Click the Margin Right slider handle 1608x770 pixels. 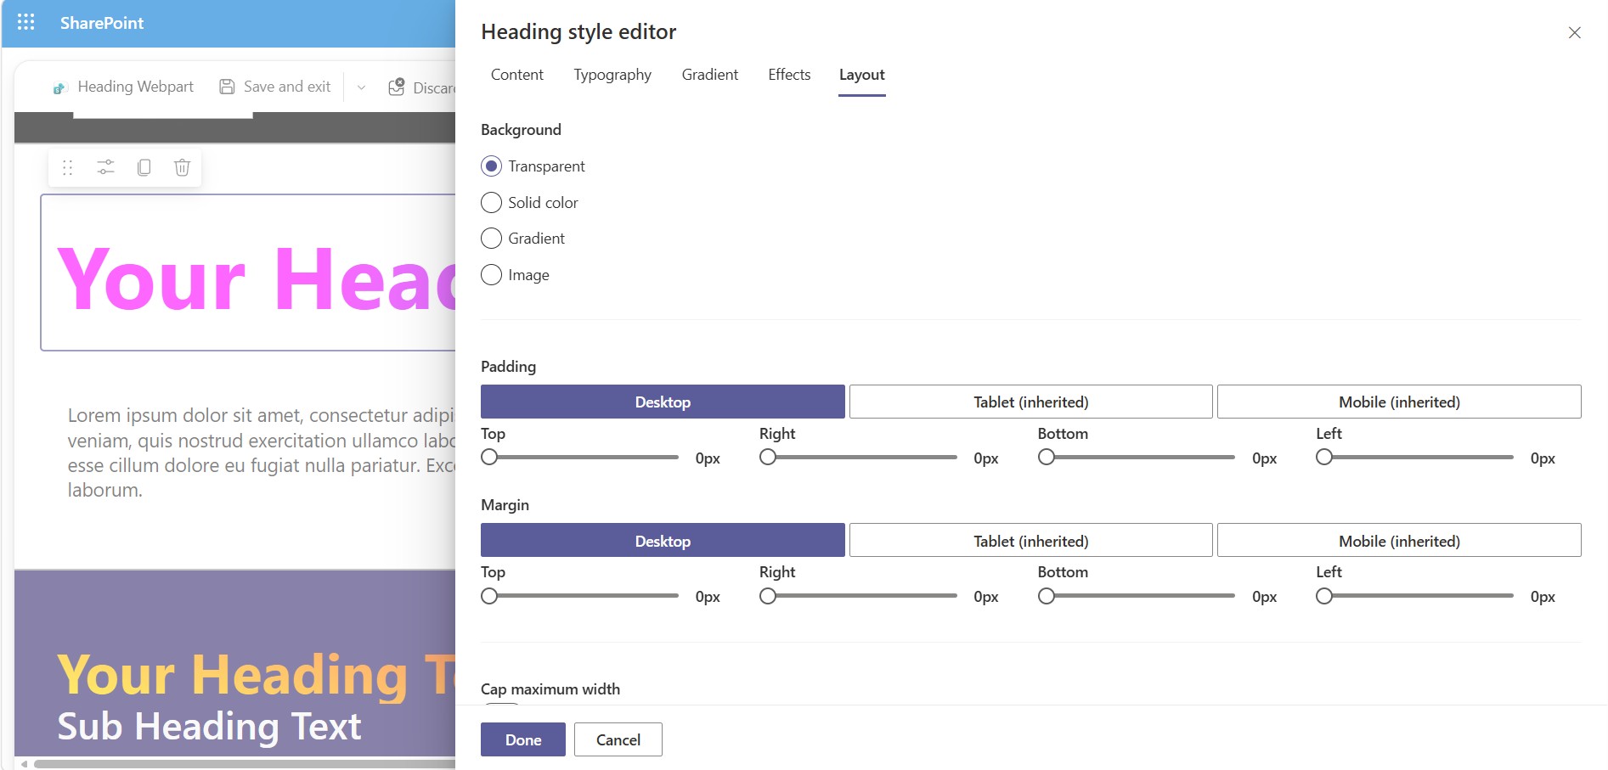coord(768,596)
